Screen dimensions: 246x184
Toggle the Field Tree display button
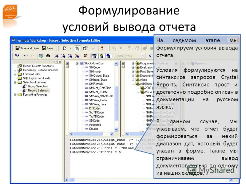point(95,56)
